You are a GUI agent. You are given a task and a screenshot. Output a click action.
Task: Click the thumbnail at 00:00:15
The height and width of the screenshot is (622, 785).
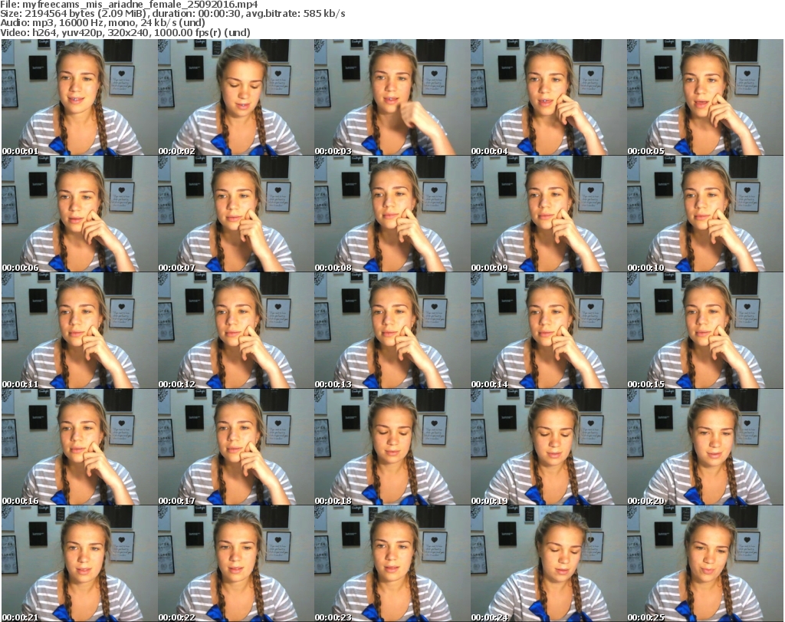[704, 331]
